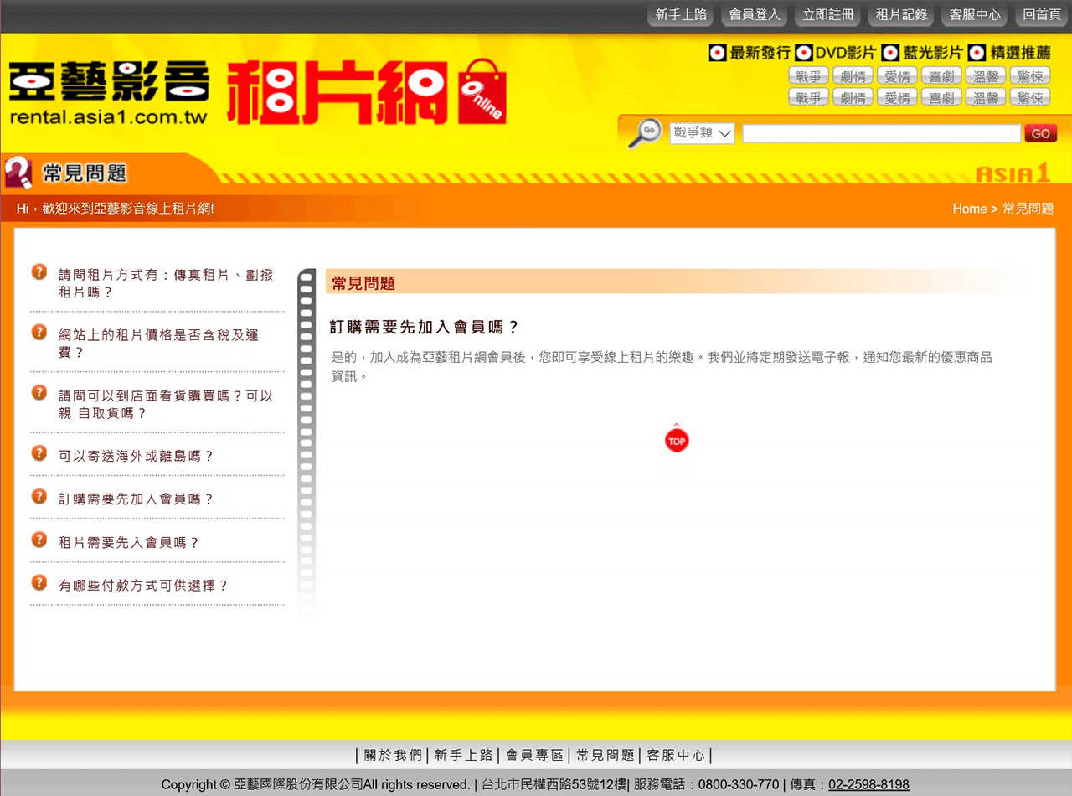Click the bold heading 訂購需要先加入會員嗎？ in the answer panel

click(x=425, y=327)
